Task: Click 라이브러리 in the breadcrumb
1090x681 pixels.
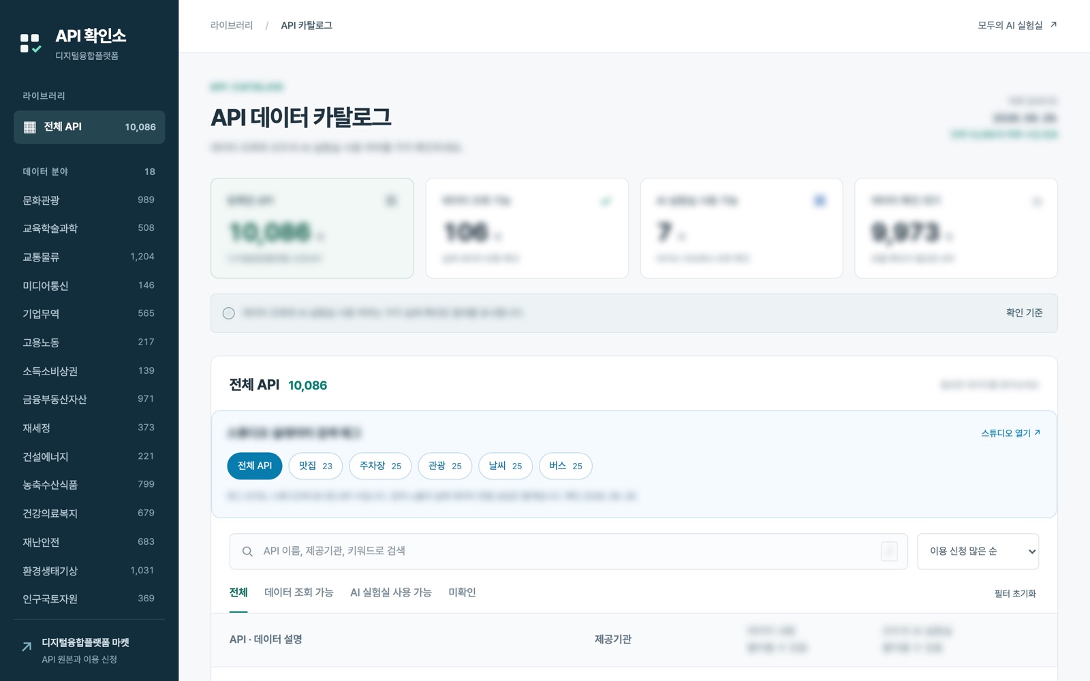Action: 232,25
